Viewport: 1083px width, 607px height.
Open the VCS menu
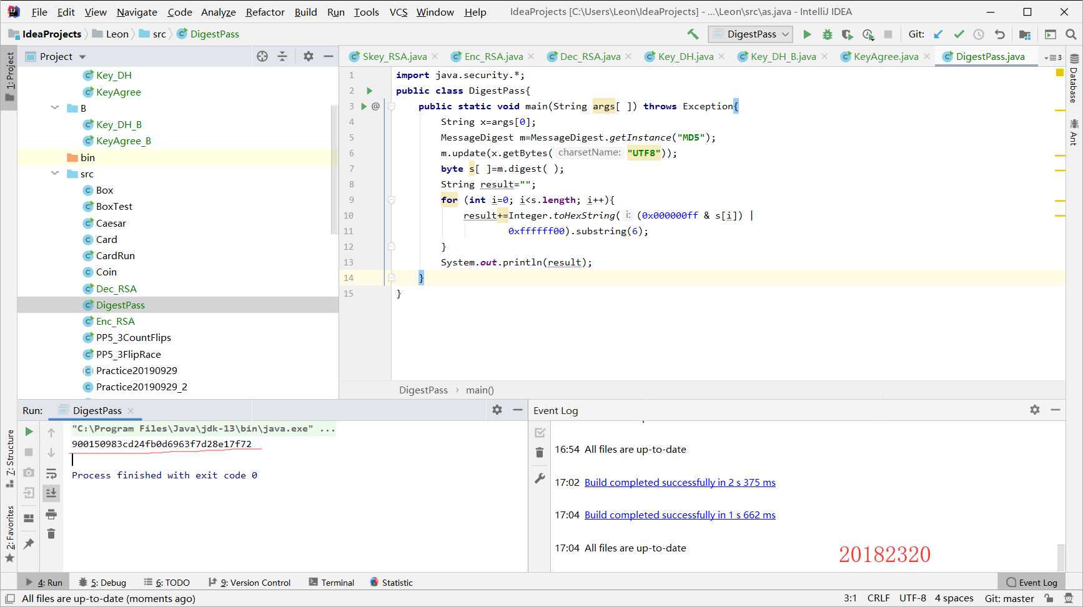(398, 12)
